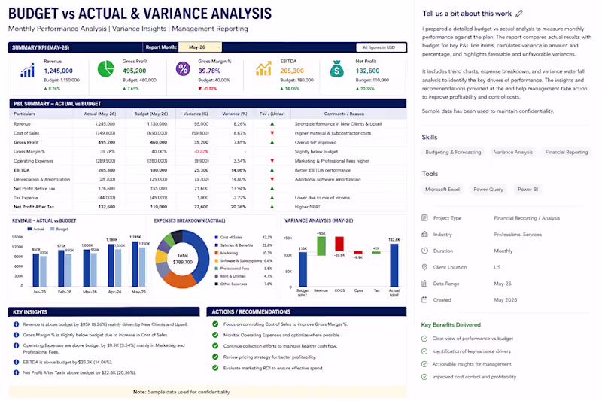Click the Professional Services industry value
Image resolution: width=602 pixels, height=401 pixels.
click(x=518, y=235)
